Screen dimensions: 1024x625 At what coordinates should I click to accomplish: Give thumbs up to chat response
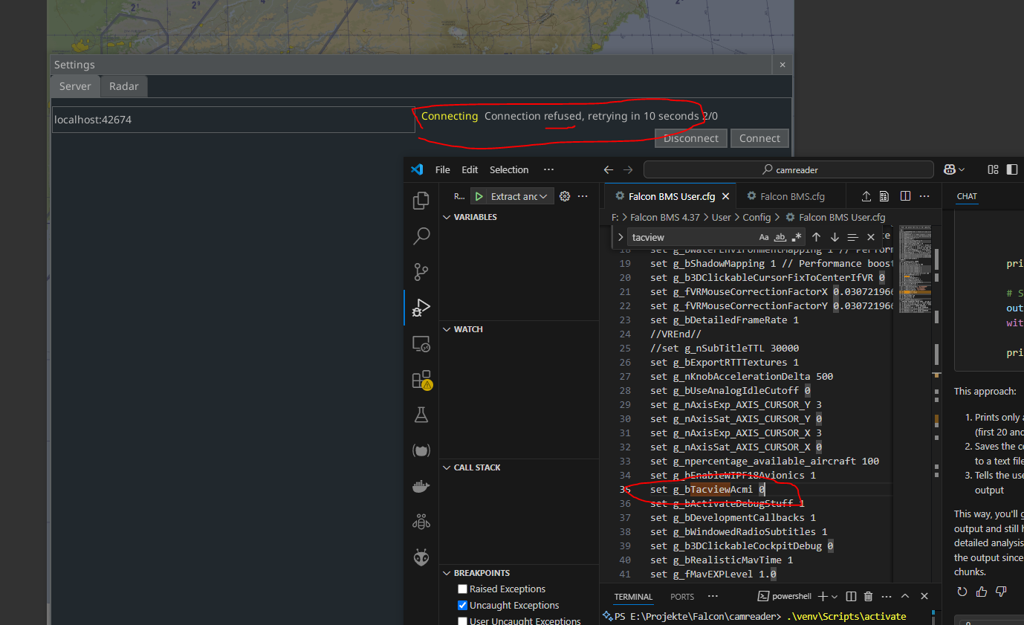pyautogui.click(x=982, y=592)
